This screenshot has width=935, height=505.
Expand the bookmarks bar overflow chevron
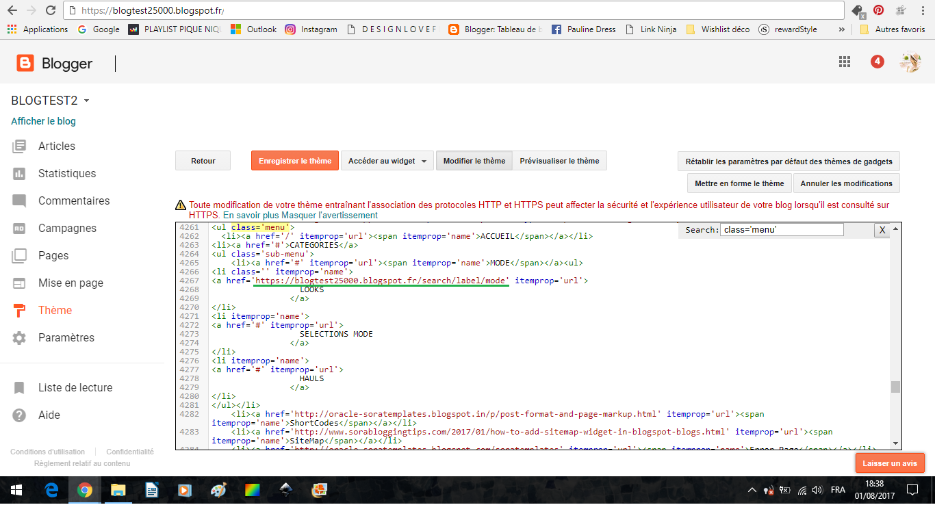841,29
